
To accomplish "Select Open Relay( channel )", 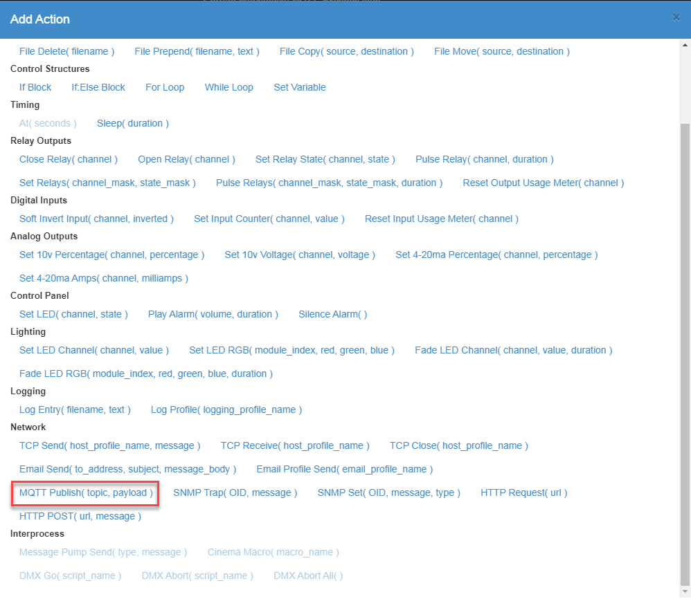I will tap(186, 159).
